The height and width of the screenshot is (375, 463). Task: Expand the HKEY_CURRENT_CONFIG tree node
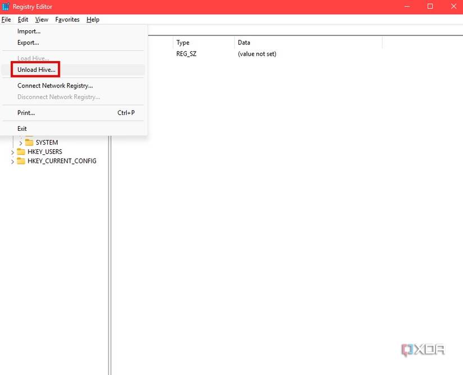click(12, 162)
